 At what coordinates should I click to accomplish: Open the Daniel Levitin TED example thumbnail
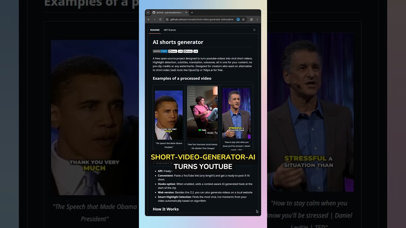pyautogui.click(x=236, y=113)
